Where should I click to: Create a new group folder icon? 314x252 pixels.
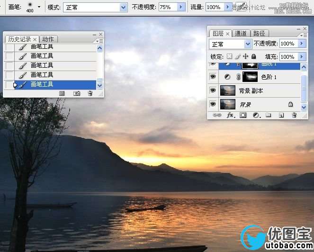pyautogui.click(x=268, y=115)
